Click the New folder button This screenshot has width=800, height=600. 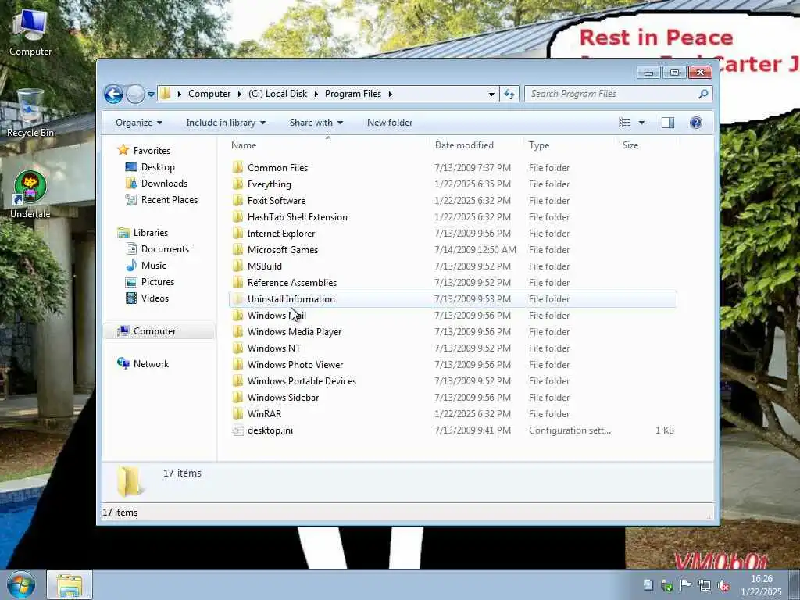tap(390, 123)
